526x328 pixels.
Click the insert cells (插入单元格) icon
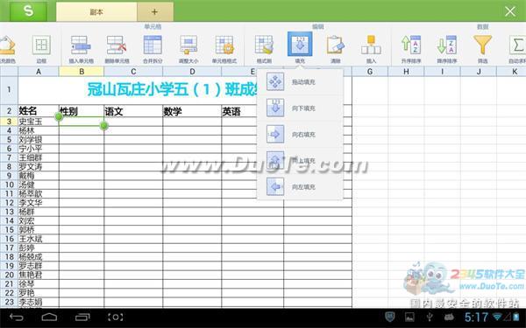[81, 45]
